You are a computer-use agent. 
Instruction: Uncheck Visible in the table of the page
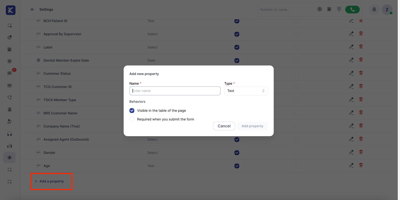(x=132, y=110)
